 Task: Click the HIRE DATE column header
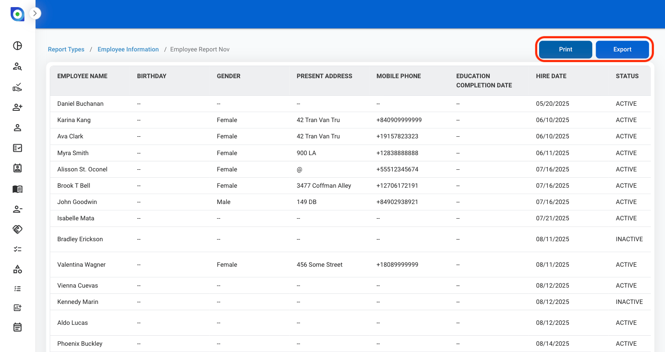[x=551, y=76]
